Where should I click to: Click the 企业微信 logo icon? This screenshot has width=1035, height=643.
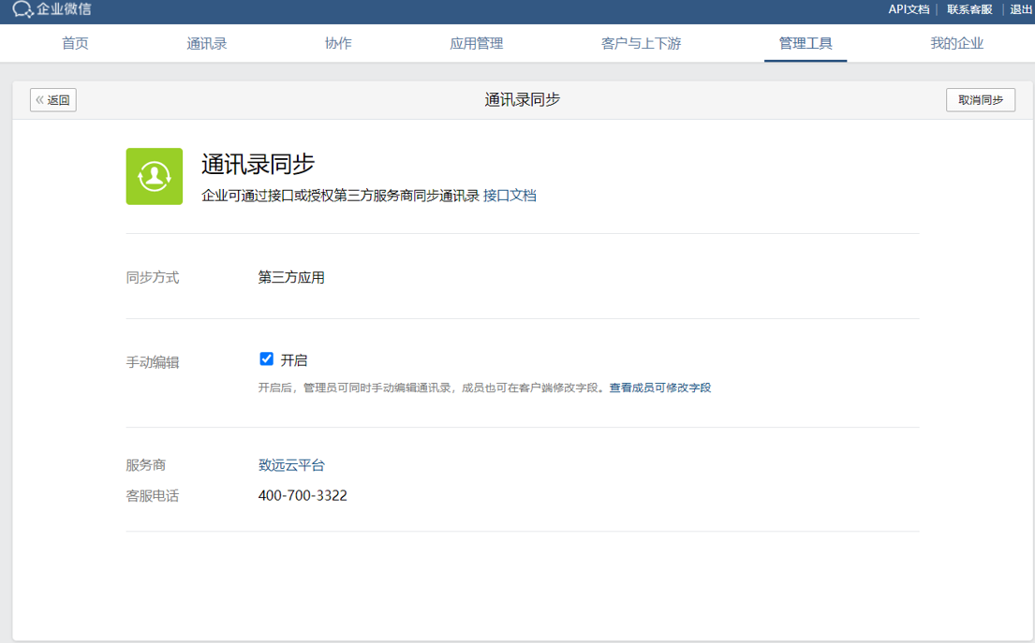point(22,10)
